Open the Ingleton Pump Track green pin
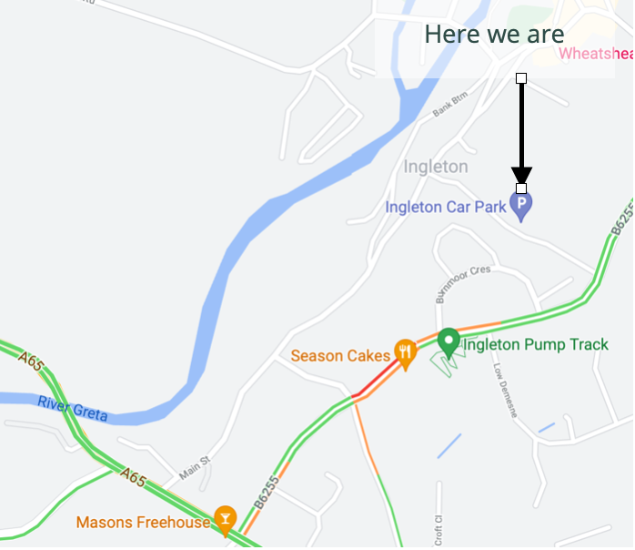This screenshot has height=550, width=635. point(449,343)
